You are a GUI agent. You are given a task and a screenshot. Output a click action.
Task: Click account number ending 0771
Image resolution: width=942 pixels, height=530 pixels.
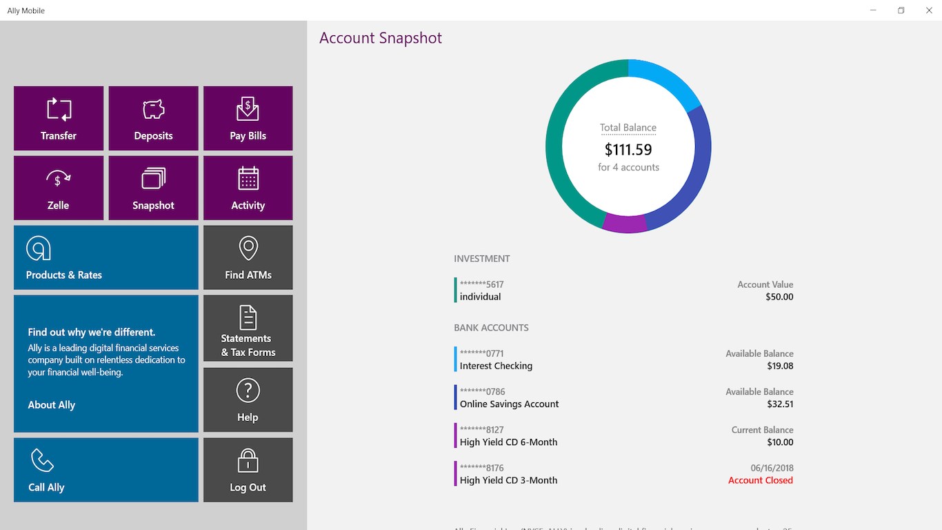click(482, 353)
